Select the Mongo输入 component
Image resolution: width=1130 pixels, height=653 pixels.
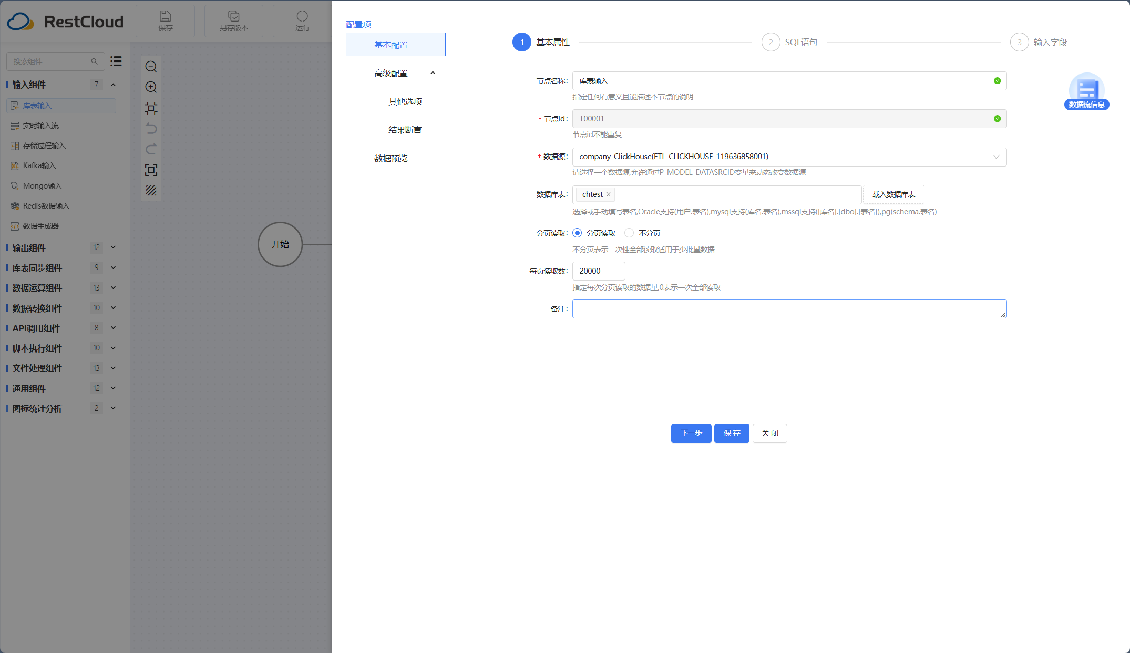click(61, 186)
